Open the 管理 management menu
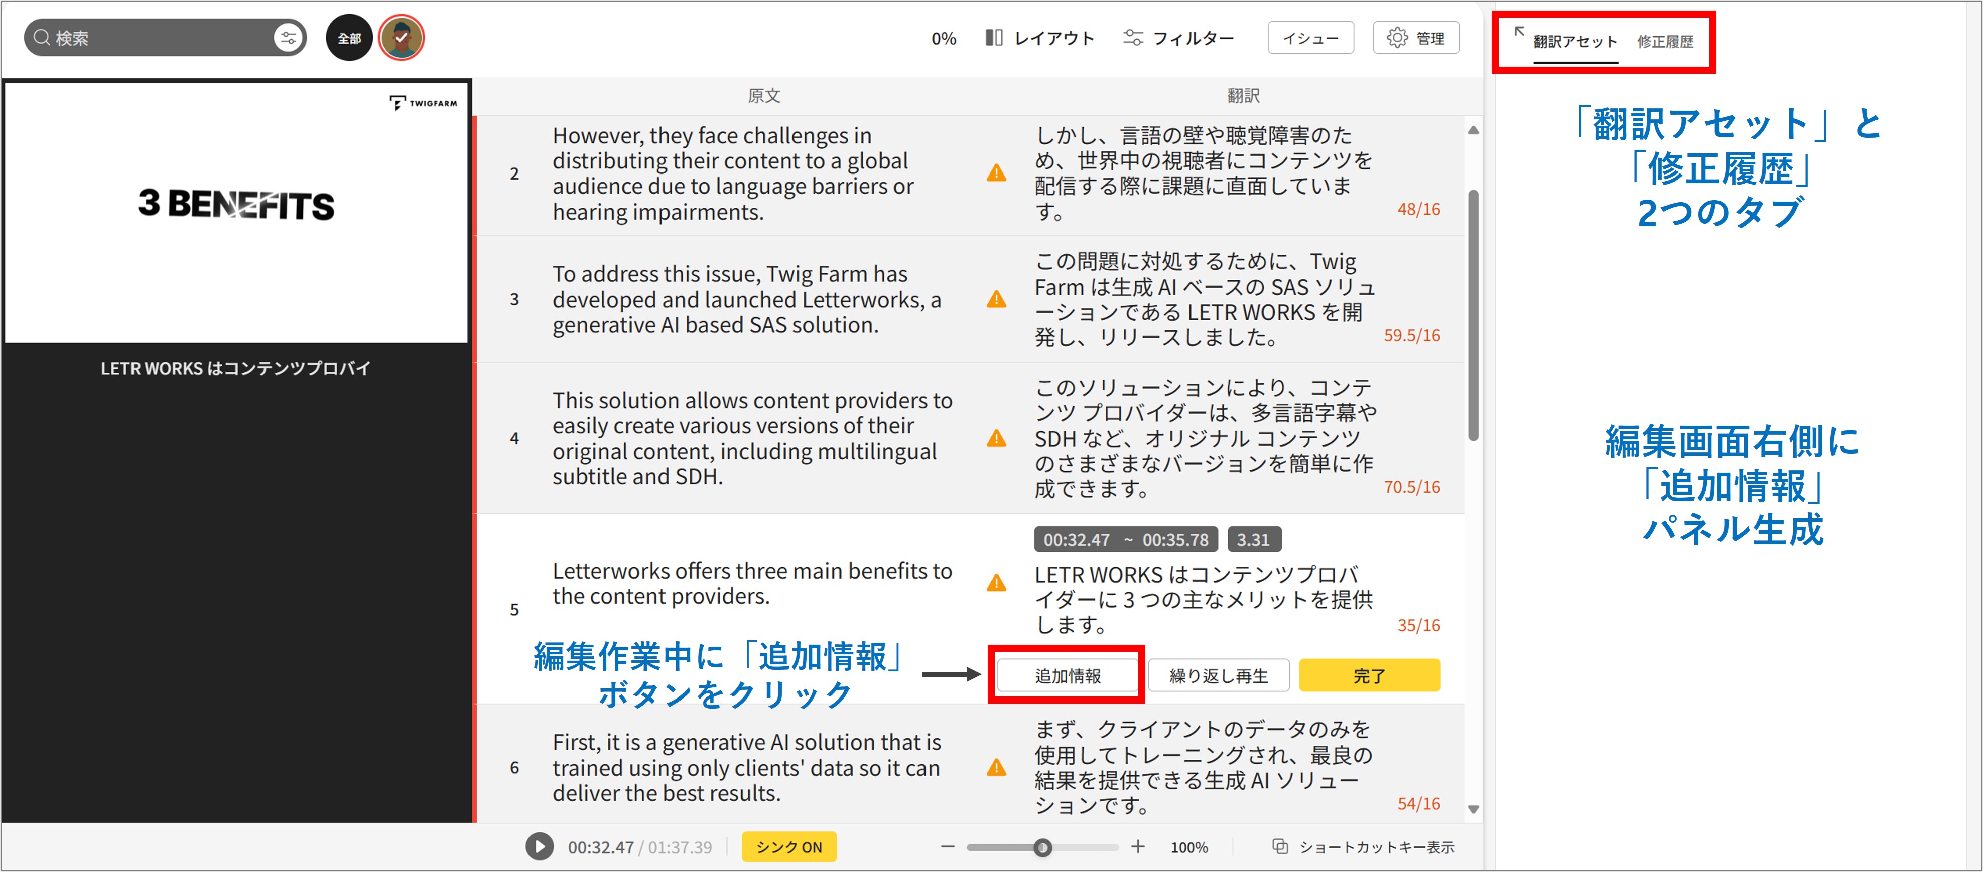 (x=1416, y=38)
